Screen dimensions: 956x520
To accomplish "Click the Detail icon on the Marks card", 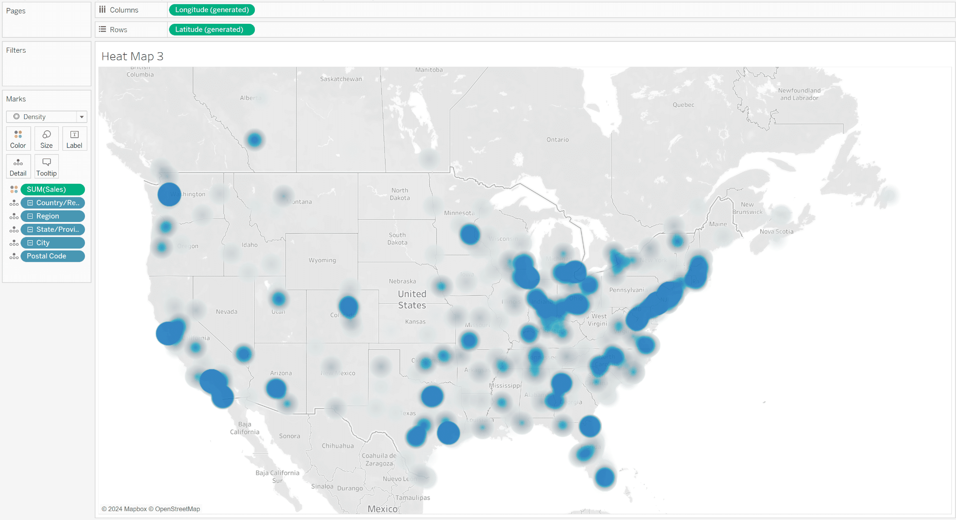I will pos(18,166).
